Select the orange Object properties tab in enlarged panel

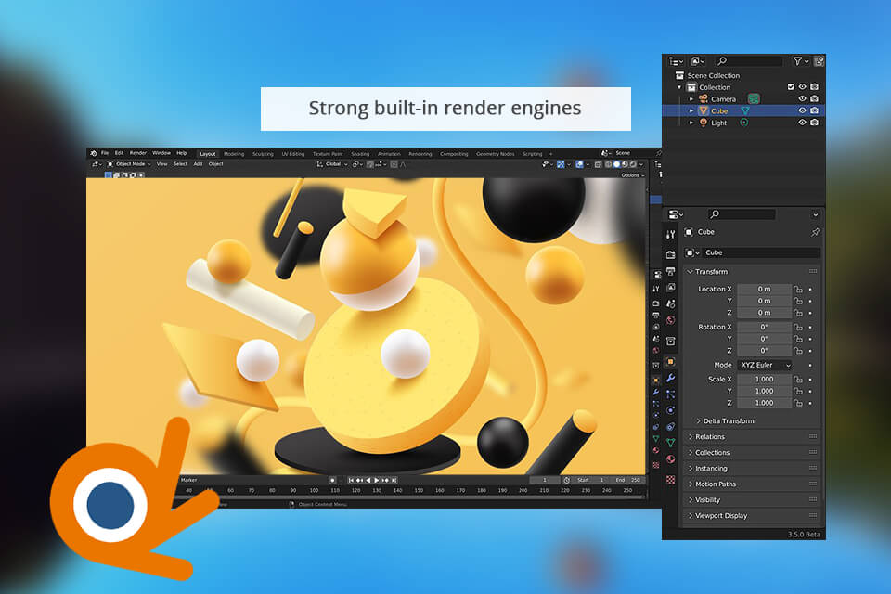coord(670,362)
